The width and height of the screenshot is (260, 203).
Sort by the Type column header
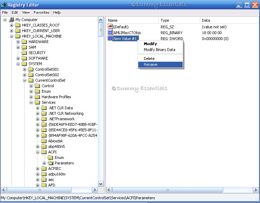179,20
